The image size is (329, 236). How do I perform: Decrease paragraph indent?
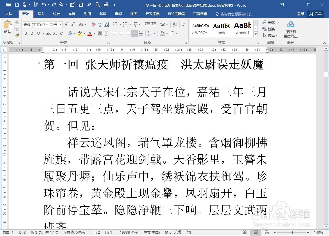(x=147, y=24)
